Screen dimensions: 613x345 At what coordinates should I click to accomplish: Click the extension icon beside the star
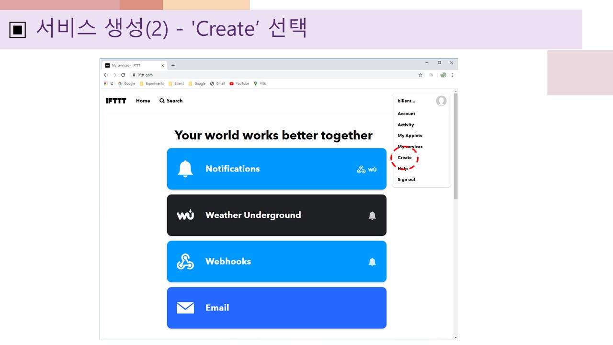point(431,75)
